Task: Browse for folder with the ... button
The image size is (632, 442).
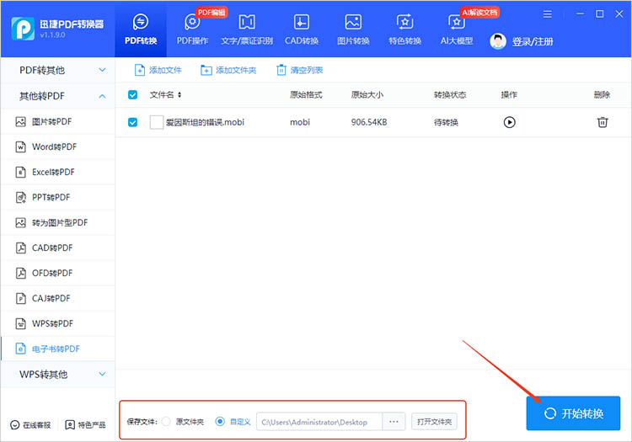Action: tap(394, 422)
